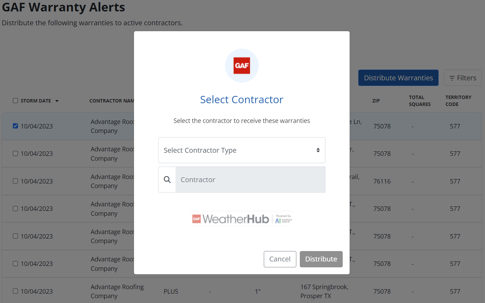The image size is (485, 303).
Task: Click the WeatherHub logo in the dialog
Action: coord(242,219)
